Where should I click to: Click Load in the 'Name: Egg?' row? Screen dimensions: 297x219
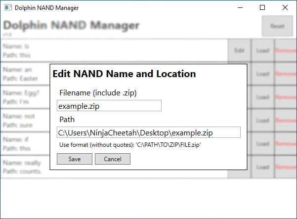pyautogui.click(x=263, y=97)
